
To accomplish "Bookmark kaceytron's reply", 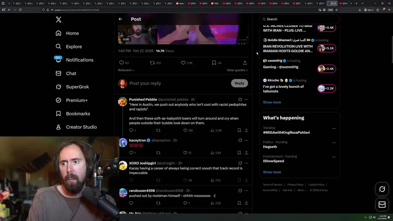I will click(239, 153).
